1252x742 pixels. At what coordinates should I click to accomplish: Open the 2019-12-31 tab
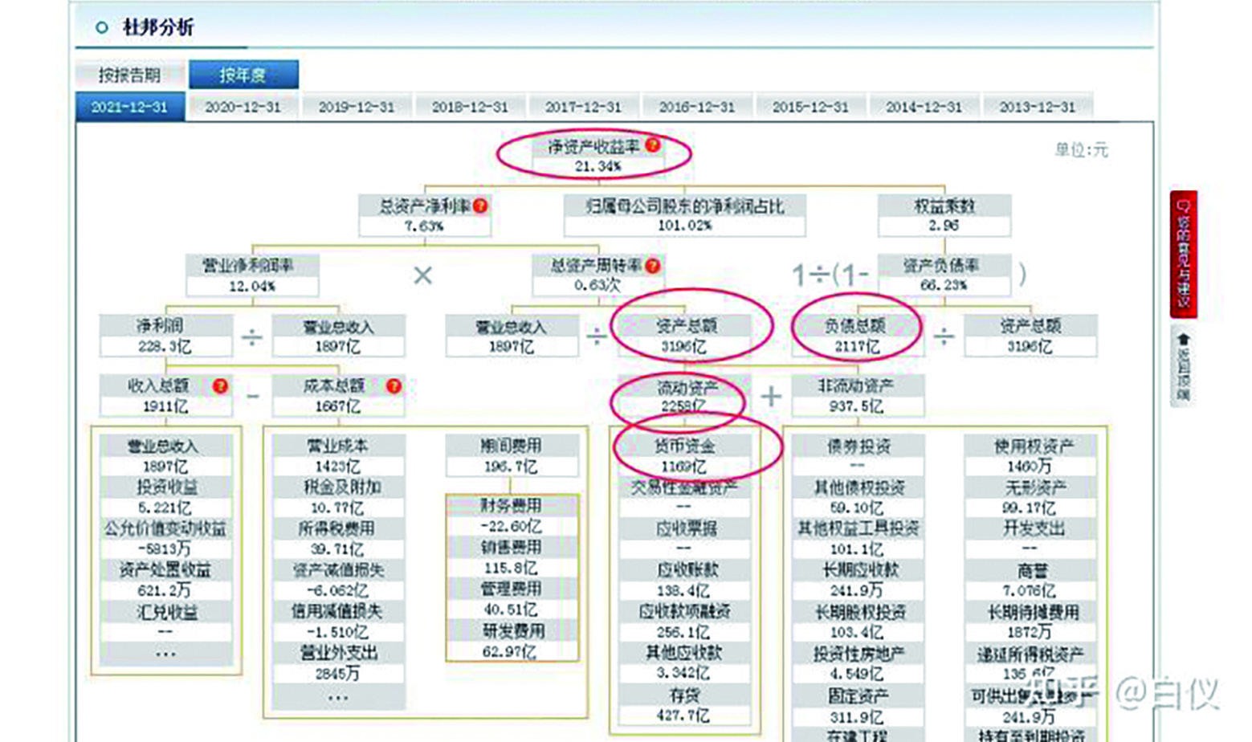pos(357,105)
